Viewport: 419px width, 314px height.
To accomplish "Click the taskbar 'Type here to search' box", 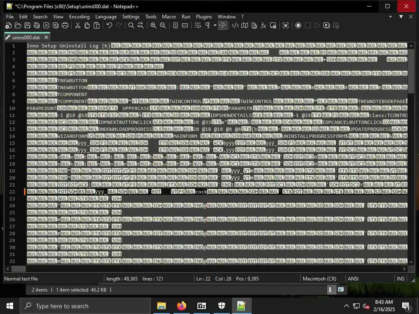I will [x=85, y=306].
